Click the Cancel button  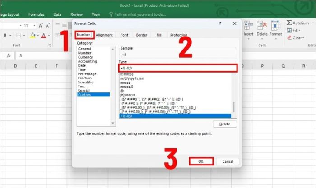pyautogui.click(x=228, y=161)
